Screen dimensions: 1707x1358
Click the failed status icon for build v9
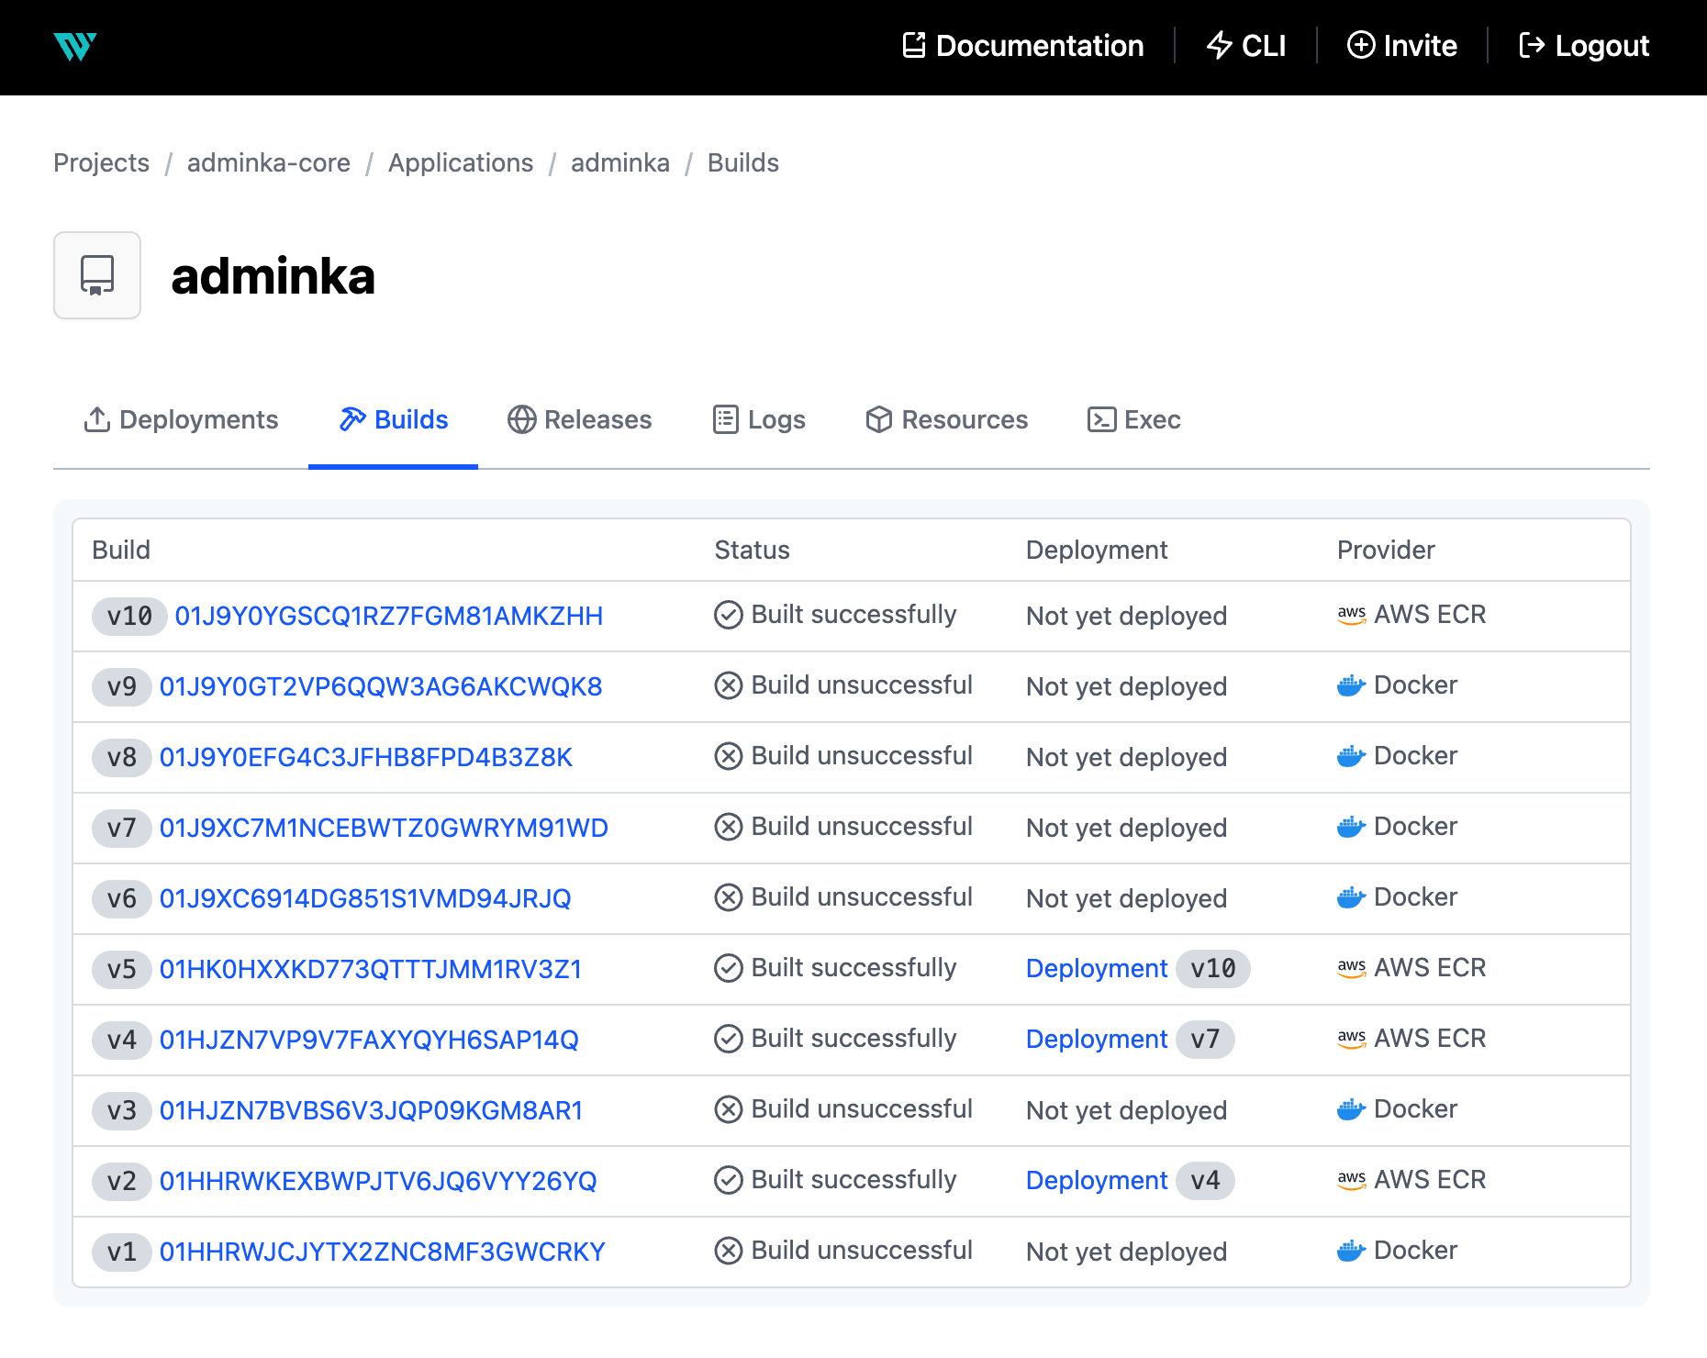[728, 685]
